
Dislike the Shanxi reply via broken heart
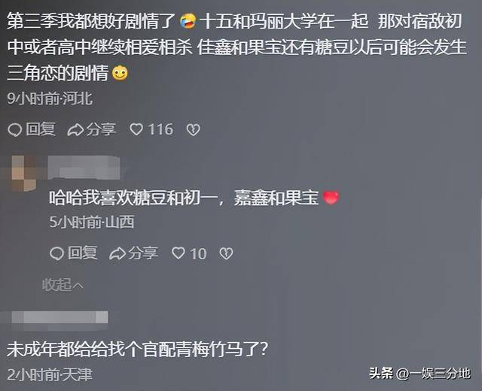tap(226, 253)
